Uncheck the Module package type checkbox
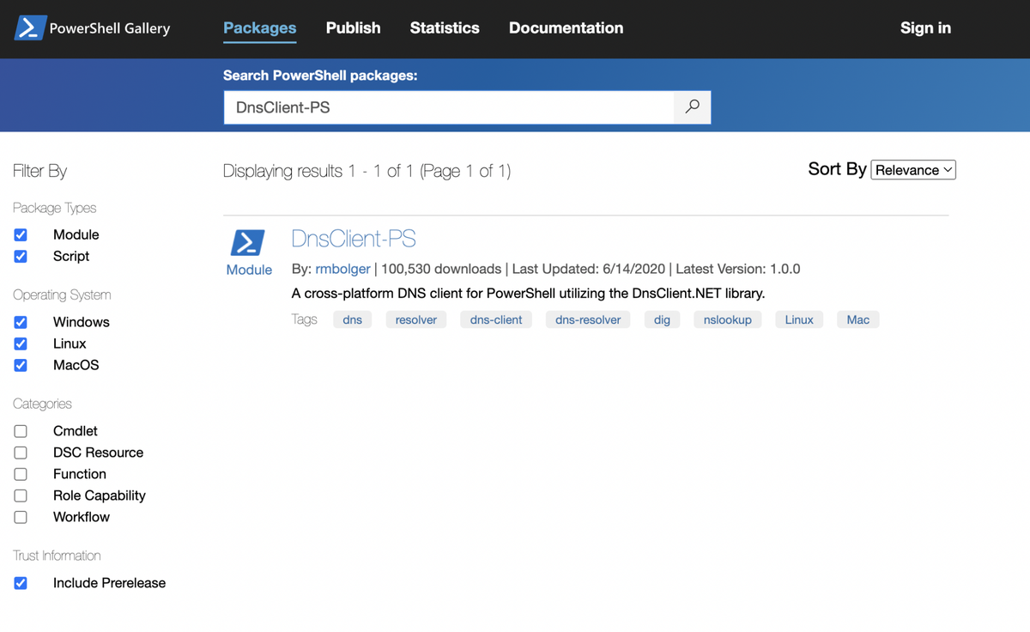 (21, 234)
